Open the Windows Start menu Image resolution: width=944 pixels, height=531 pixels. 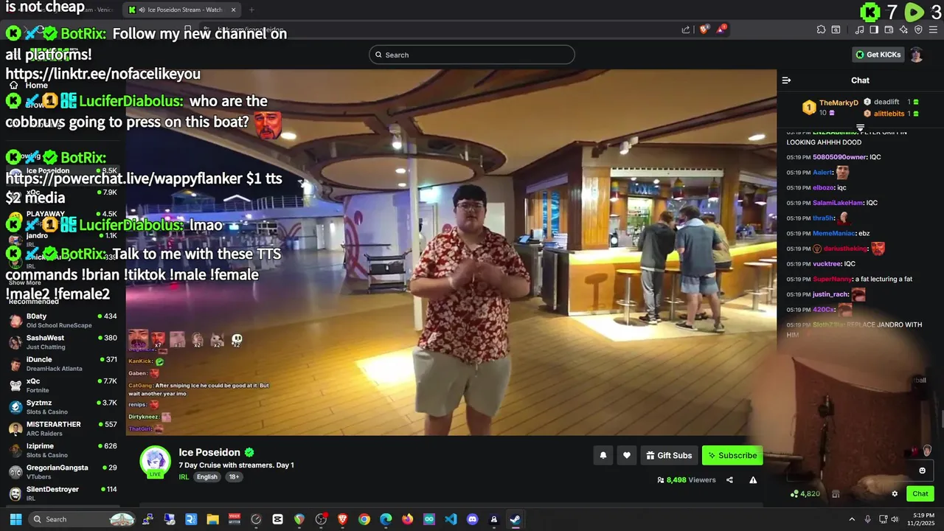(x=15, y=519)
